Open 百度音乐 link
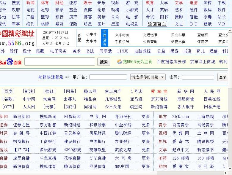The height and width of the screenshot is (175, 232). (181, 125)
